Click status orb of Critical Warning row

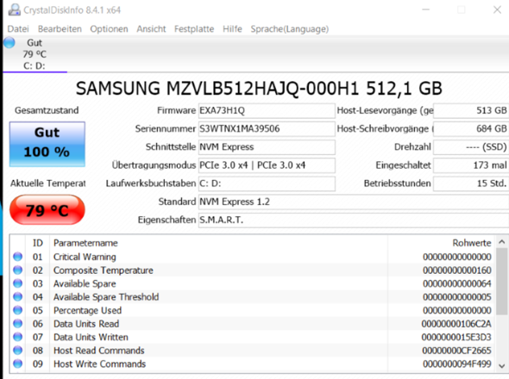pos(18,257)
